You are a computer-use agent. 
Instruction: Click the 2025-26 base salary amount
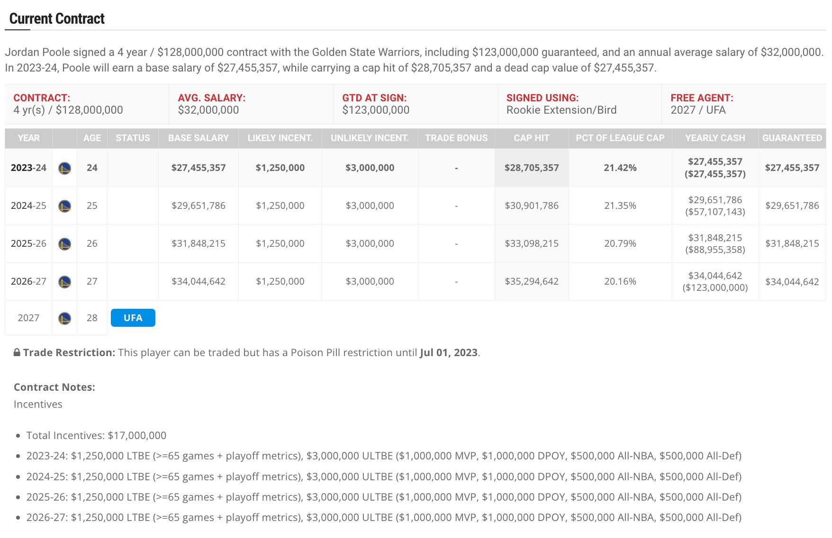tap(198, 243)
